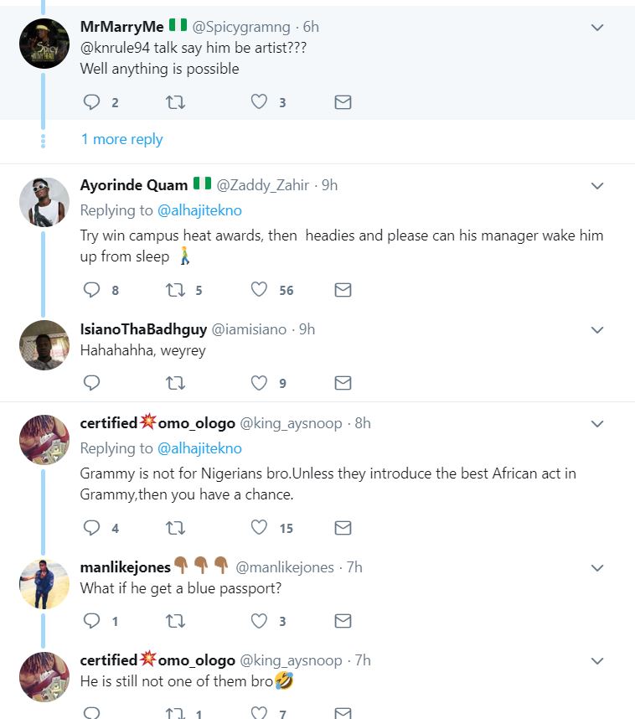
Task: Open dropdown caret on manlikejones's tweet
Action: tap(597, 567)
